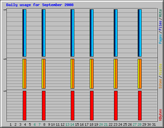Click green weekend day label '13'
This screenshot has height=128, width=164.
(x=67, y=124)
